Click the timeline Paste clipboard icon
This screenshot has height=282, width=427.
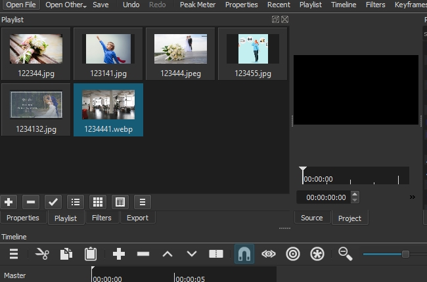91,254
